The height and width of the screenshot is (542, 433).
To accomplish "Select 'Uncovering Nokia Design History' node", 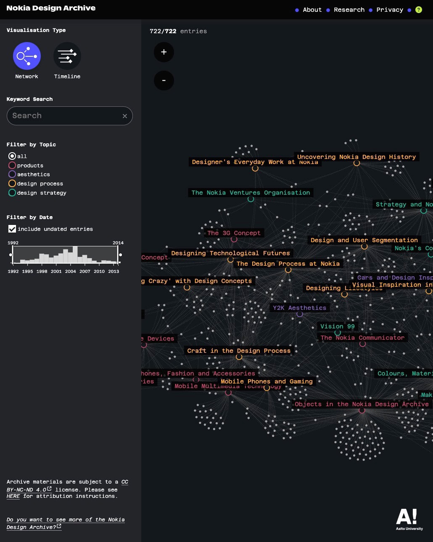I will pyautogui.click(x=356, y=163).
